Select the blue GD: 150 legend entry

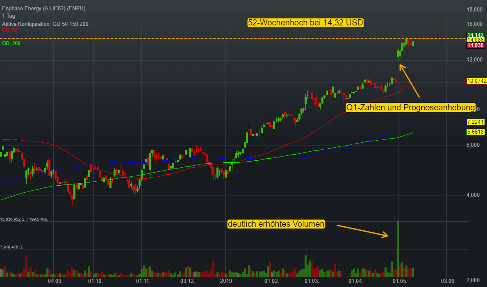(x=11, y=36)
